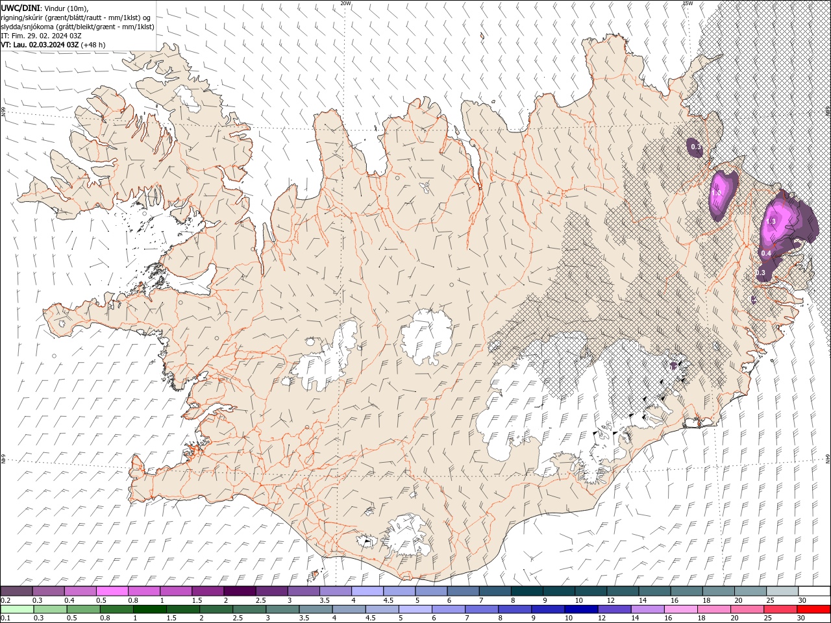Screen dimensions: 831x623
Task: Click the 'VT: Lau. 02.03.2024 03Z (+48 h)' line
Action: (x=53, y=45)
